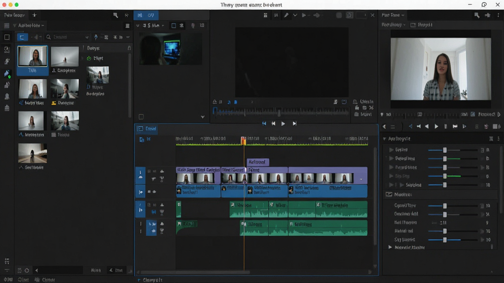Click the circular icon in the bottom-left toolbar
Screen dimensions: 504x283
tap(27, 271)
